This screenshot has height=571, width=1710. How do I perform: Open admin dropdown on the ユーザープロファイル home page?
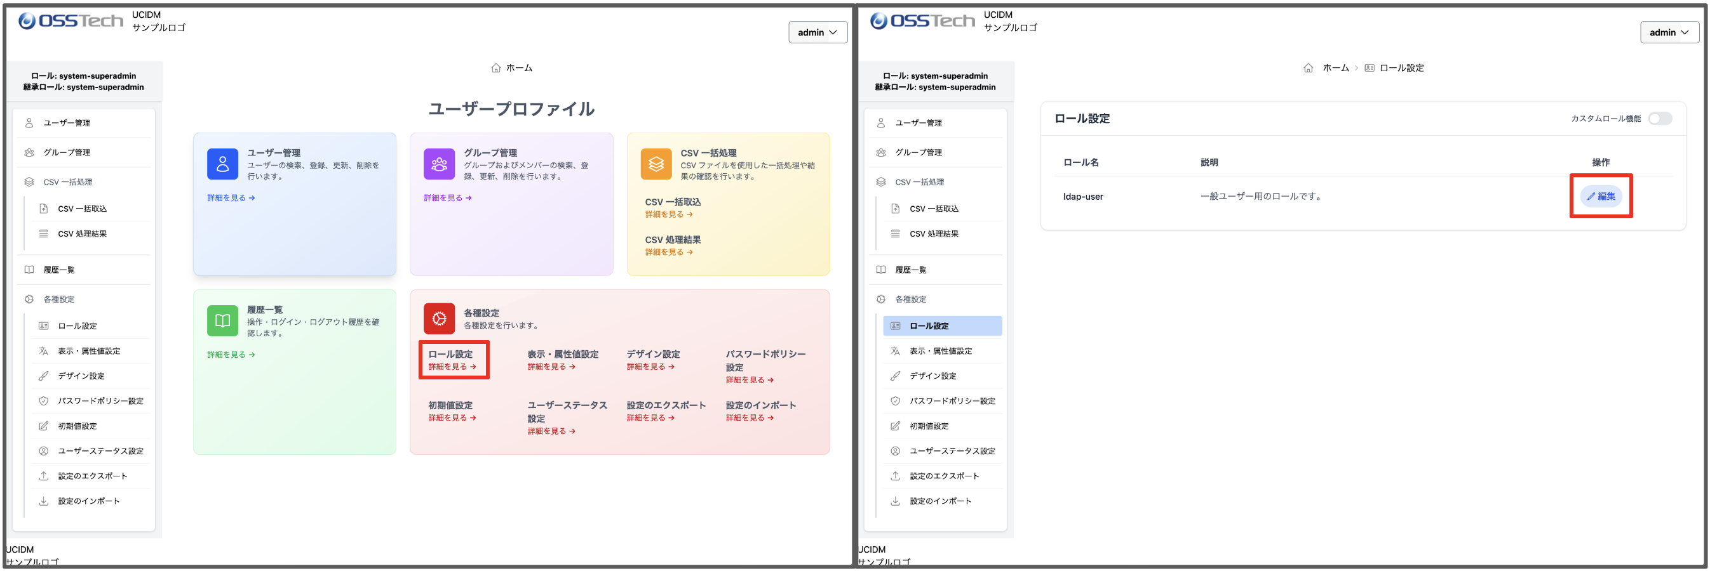(817, 32)
